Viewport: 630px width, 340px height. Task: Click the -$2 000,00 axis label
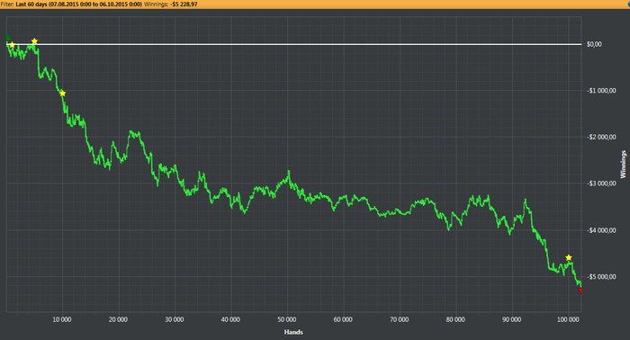click(x=601, y=138)
